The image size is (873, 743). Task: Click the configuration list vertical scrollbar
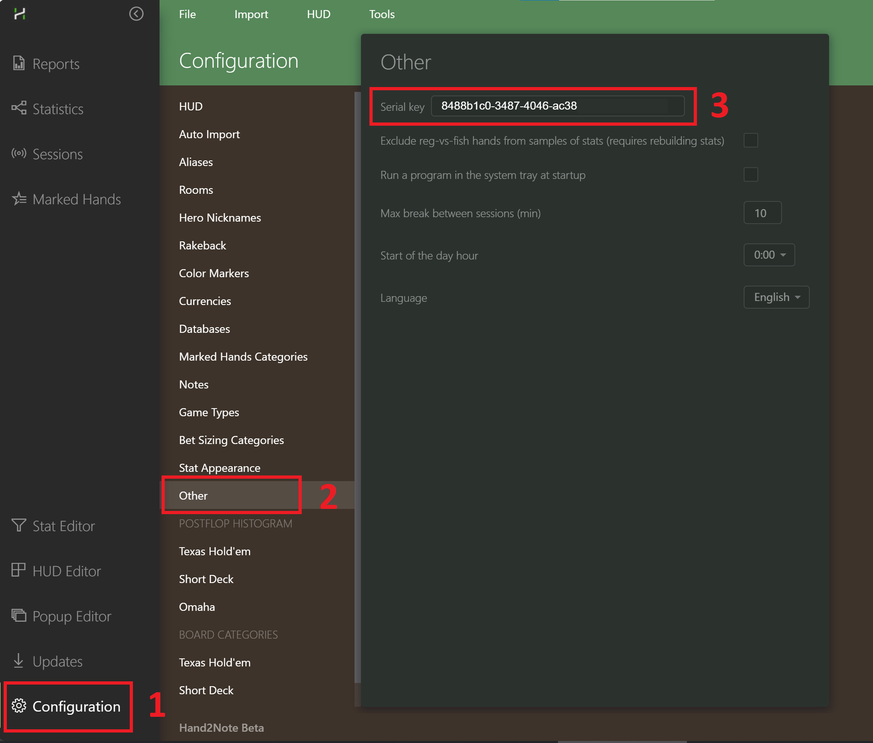pyautogui.click(x=357, y=379)
